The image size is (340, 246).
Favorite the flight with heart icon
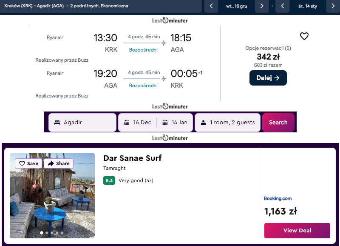(304, 36)
